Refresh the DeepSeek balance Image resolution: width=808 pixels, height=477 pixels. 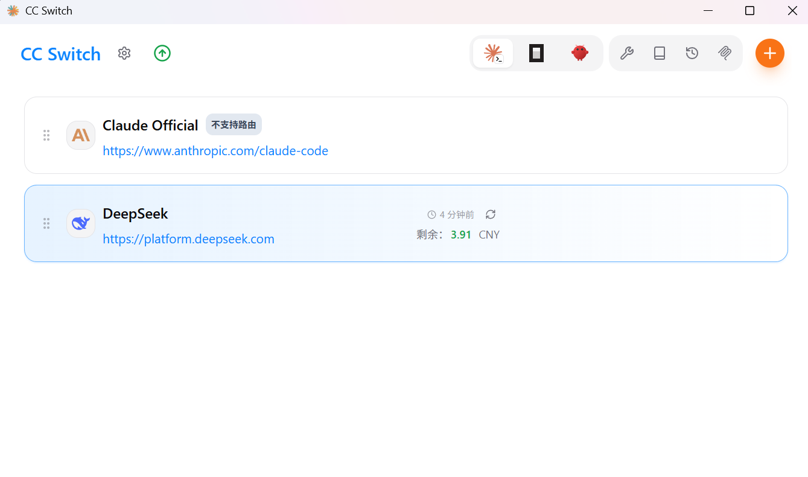pyautogui.click(x=491, y=214)
